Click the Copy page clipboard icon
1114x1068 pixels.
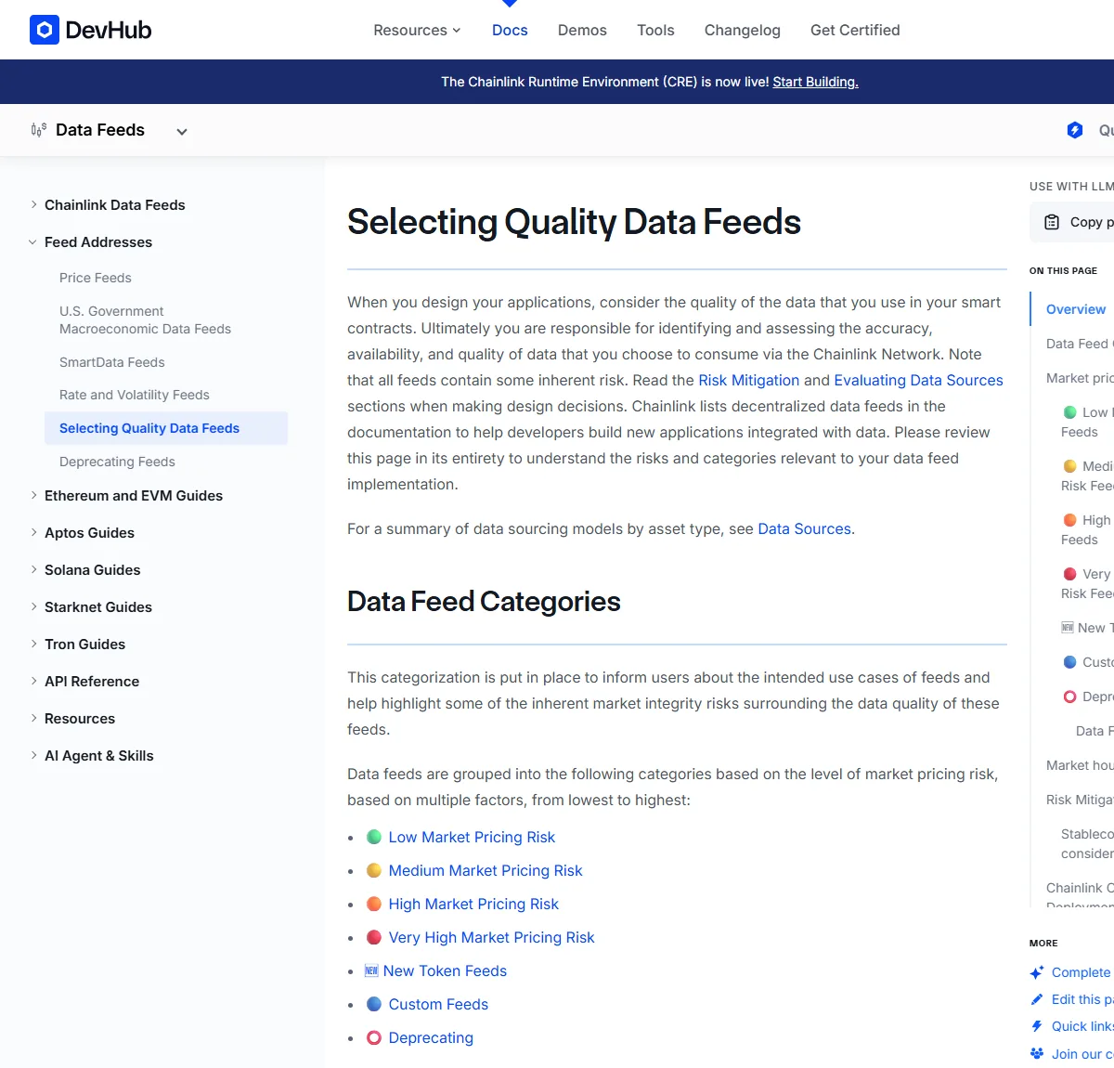click(x=1052, y=222)
